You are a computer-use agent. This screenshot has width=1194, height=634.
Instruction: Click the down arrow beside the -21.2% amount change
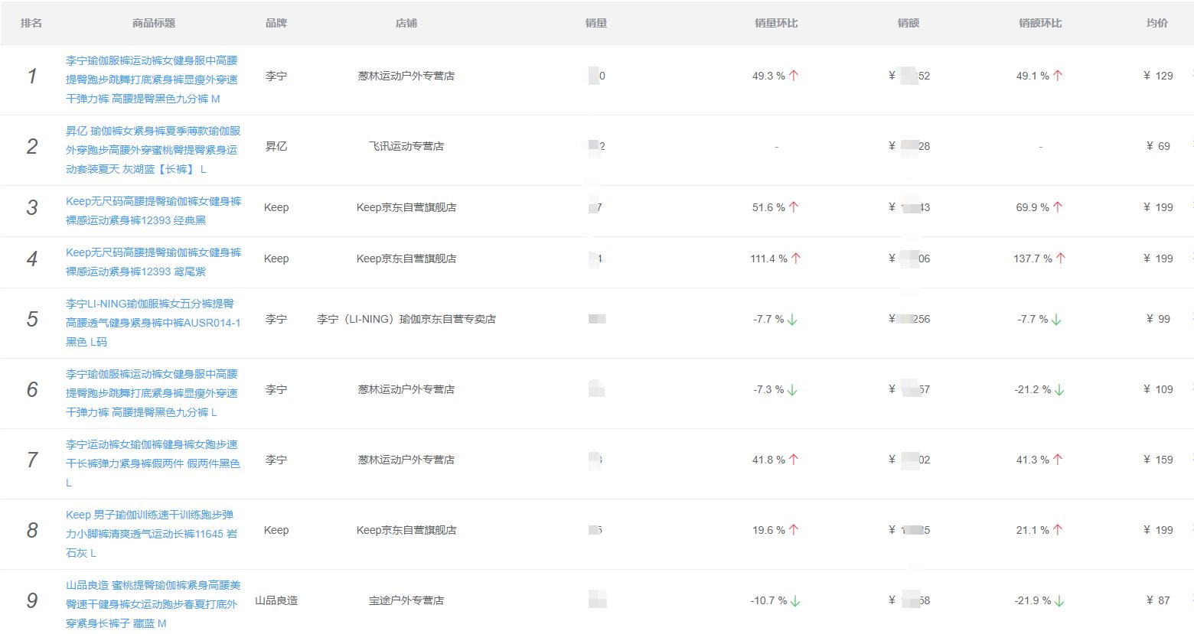(1060, 389)
